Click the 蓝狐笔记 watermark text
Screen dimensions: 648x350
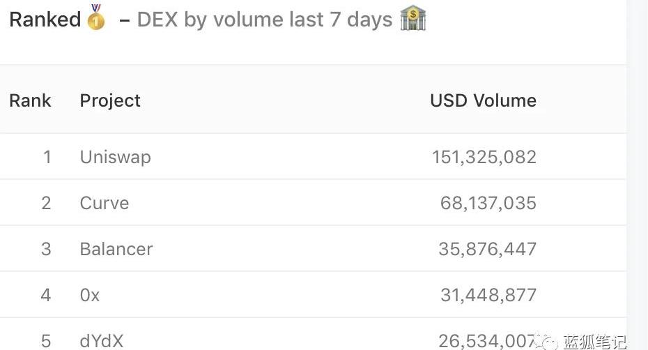594,342
